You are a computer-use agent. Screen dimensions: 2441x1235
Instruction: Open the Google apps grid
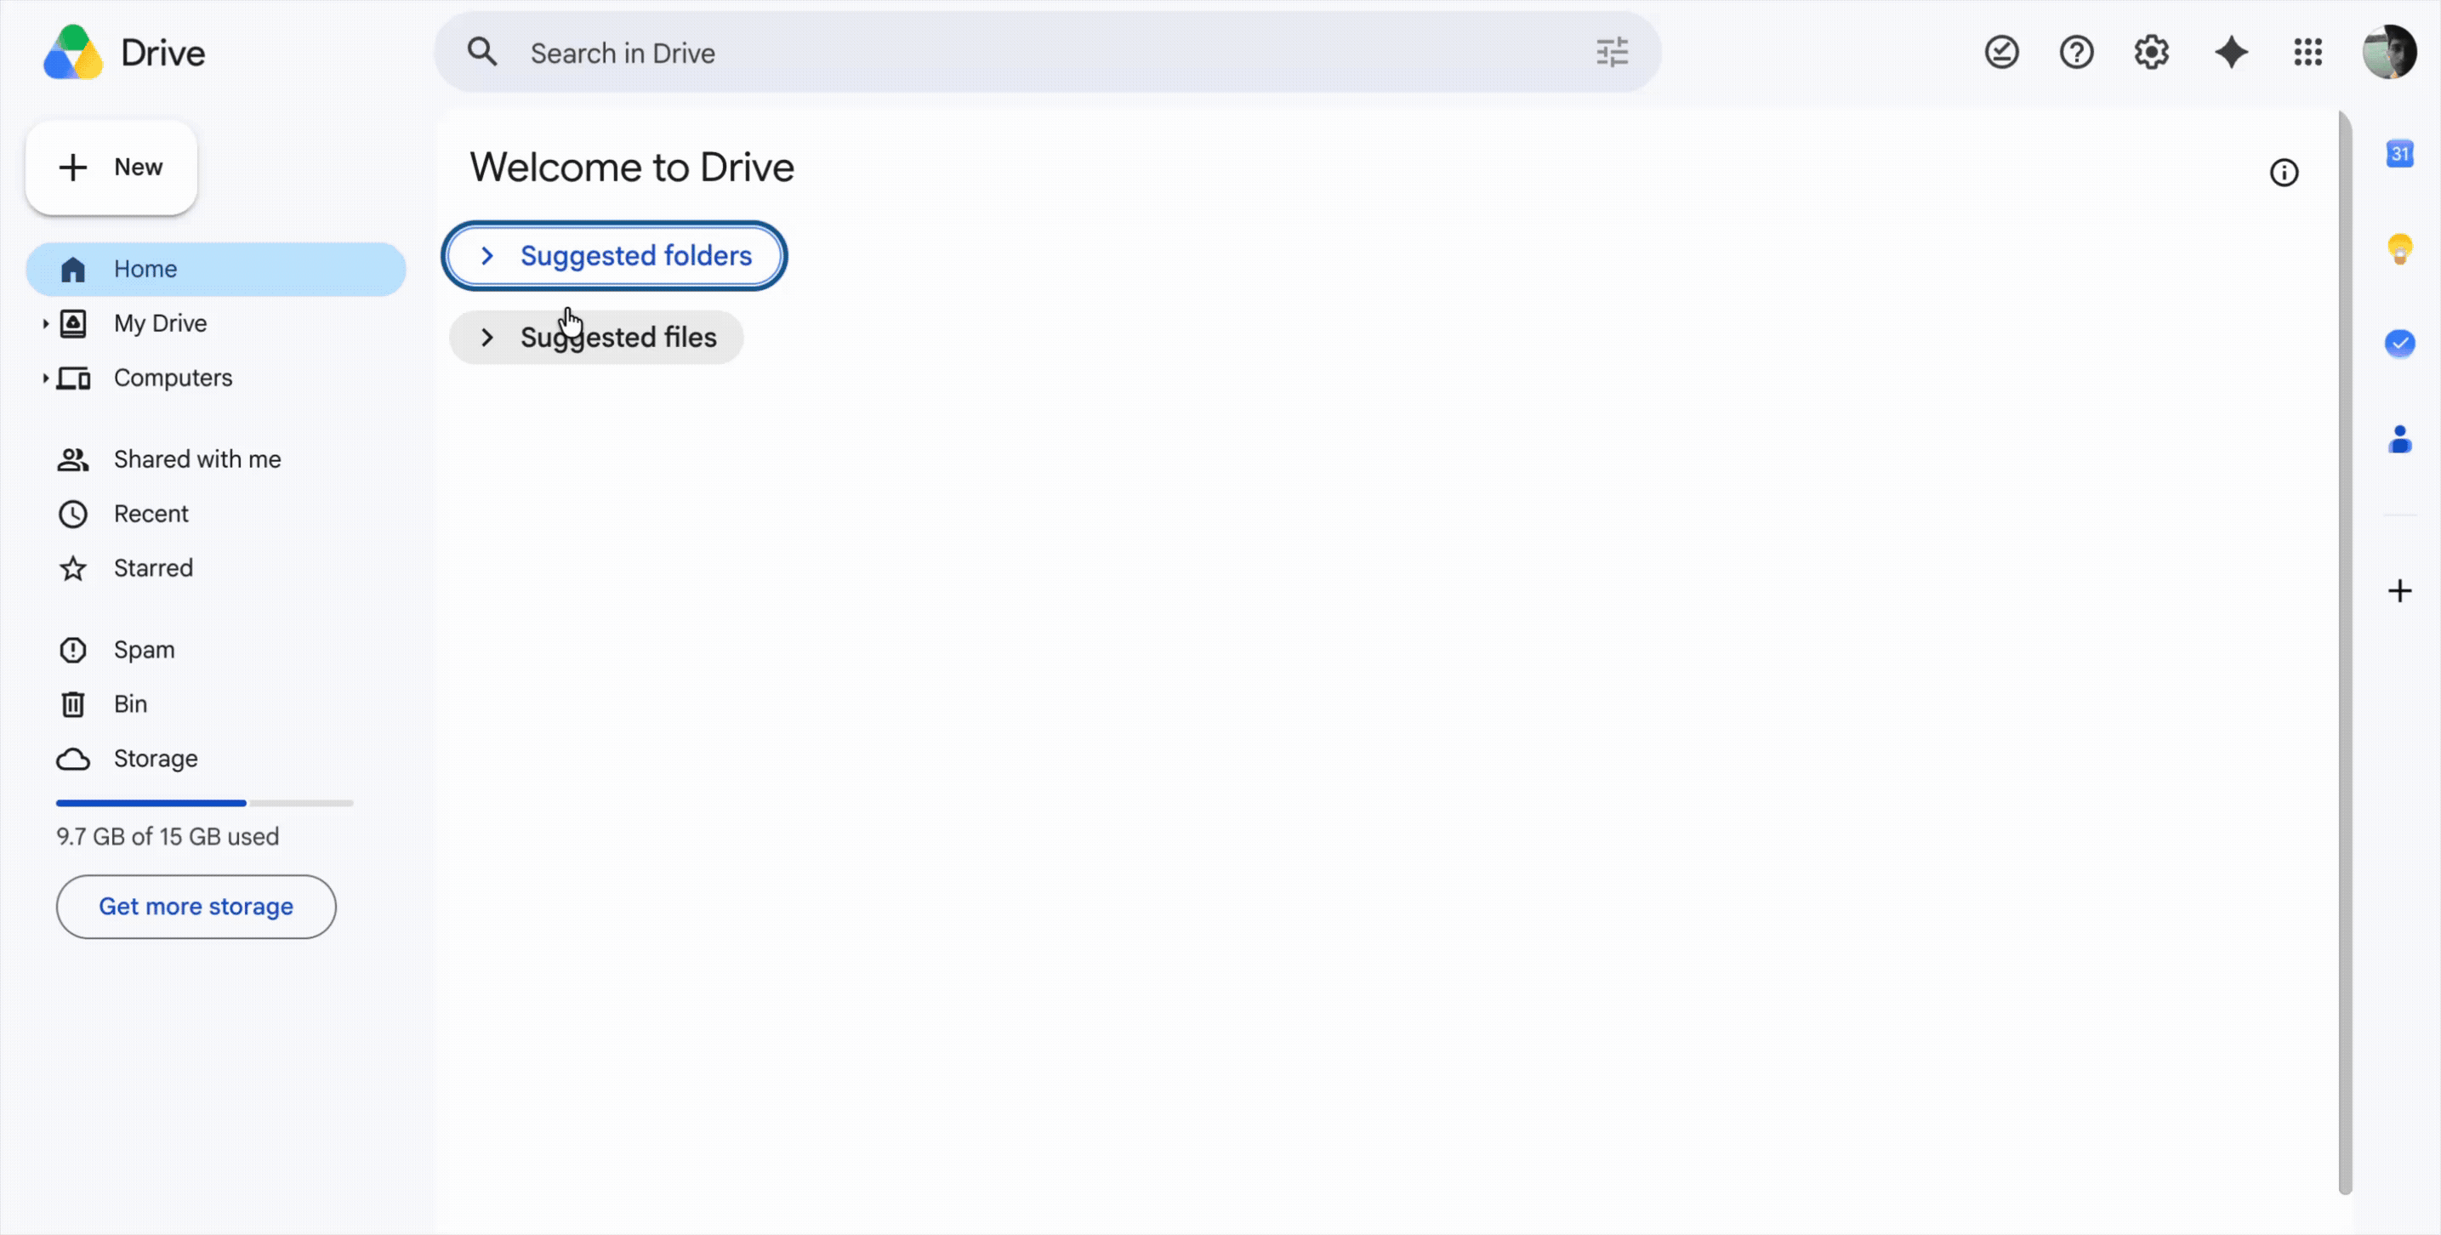tap(2307, 52)
